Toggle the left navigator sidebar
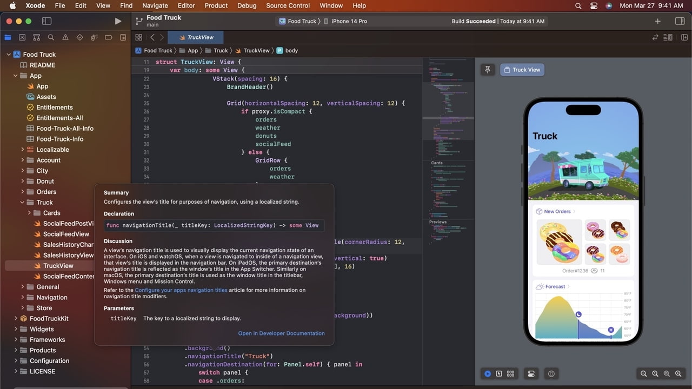 (x=46, y=21)
